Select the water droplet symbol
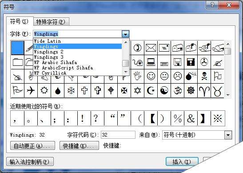Screen dimensions: 243x173 [57, 90]
